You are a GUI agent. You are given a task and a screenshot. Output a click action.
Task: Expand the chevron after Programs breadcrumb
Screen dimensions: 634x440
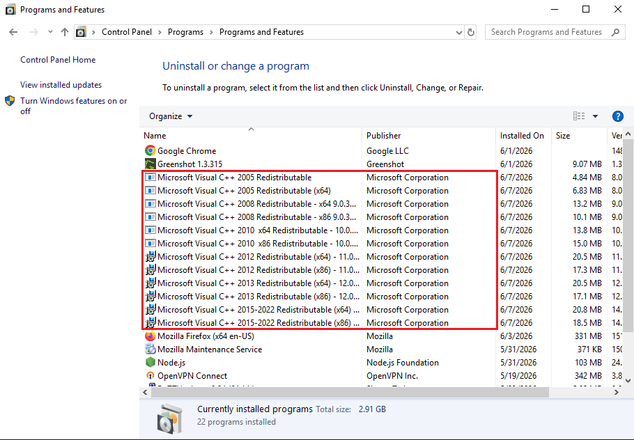(x=211, y=32)
